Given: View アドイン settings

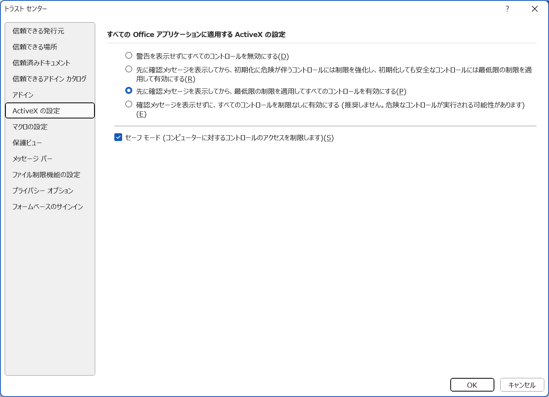Looking at the screenshot, I should coord(22,95).
